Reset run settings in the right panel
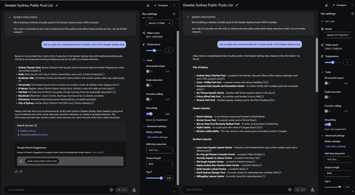Image resolution: width=355 pixels, height=195 pixels. click(x=352, y=14)
